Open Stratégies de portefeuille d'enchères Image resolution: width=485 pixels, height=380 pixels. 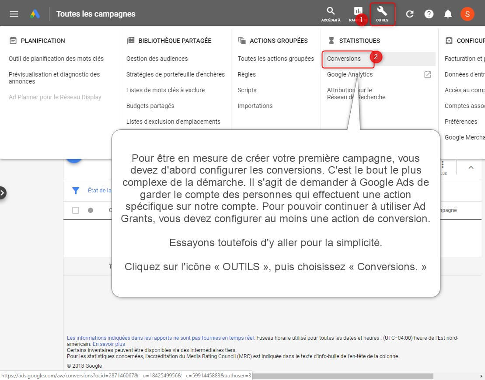175,74
